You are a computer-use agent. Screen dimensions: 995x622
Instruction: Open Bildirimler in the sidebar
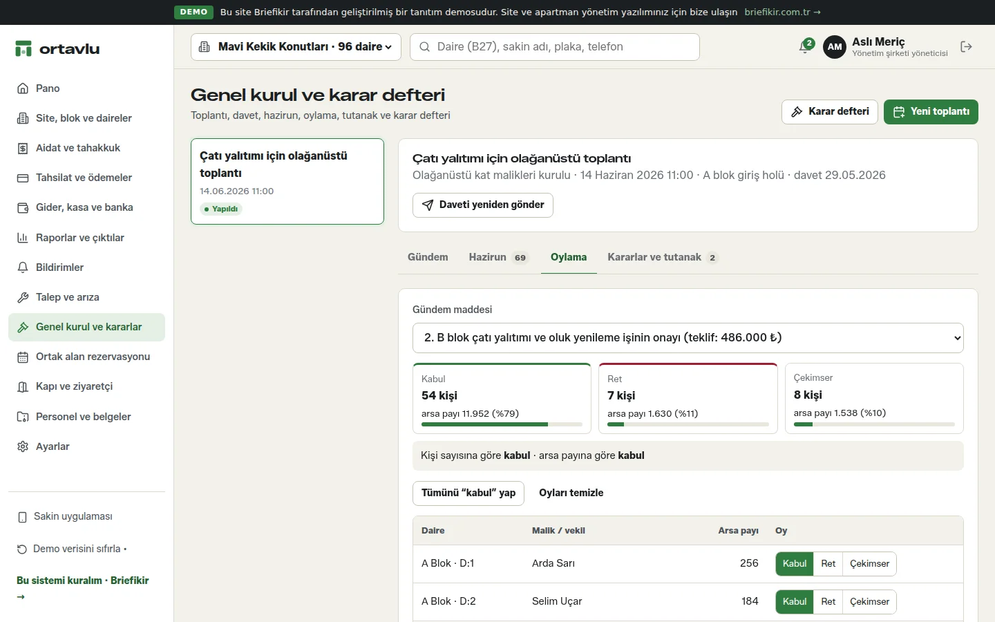86,267
